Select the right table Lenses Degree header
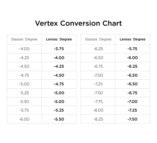The width and height of the screenshot is (157, 143). (x=132, y=39)
